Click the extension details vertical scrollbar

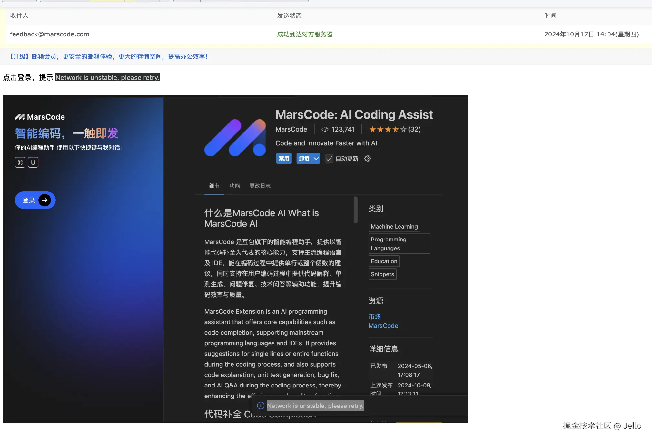pyautogui.click(x=355, y=210)
